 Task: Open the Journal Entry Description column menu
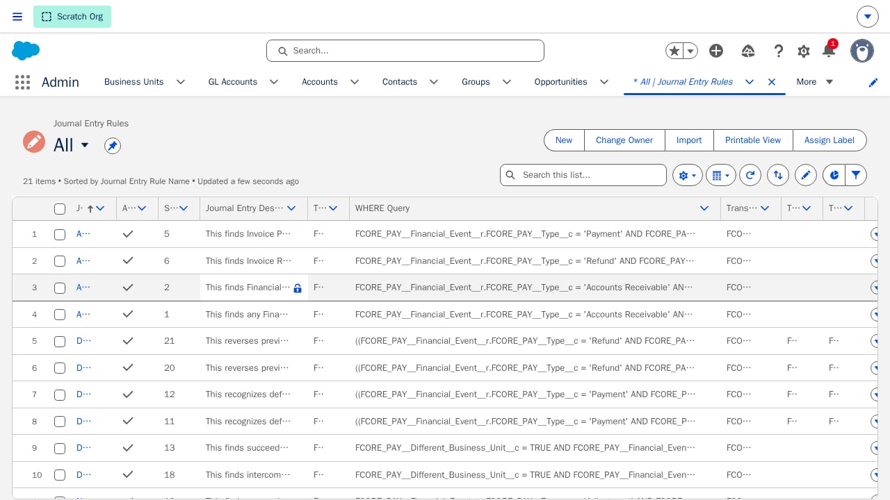(x=292, y=208)
